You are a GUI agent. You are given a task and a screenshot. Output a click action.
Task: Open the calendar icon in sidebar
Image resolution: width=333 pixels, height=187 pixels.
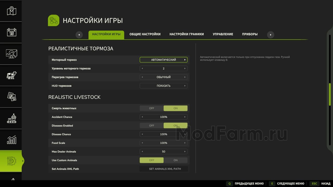pyautogui.click(x=11, y=32)
